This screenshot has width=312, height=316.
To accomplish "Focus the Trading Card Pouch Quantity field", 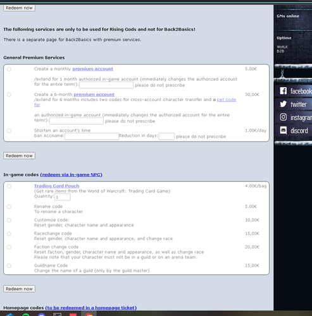I will (x=63, y=197).
